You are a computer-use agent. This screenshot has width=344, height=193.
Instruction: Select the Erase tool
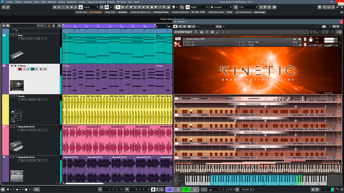pos(131,7)
